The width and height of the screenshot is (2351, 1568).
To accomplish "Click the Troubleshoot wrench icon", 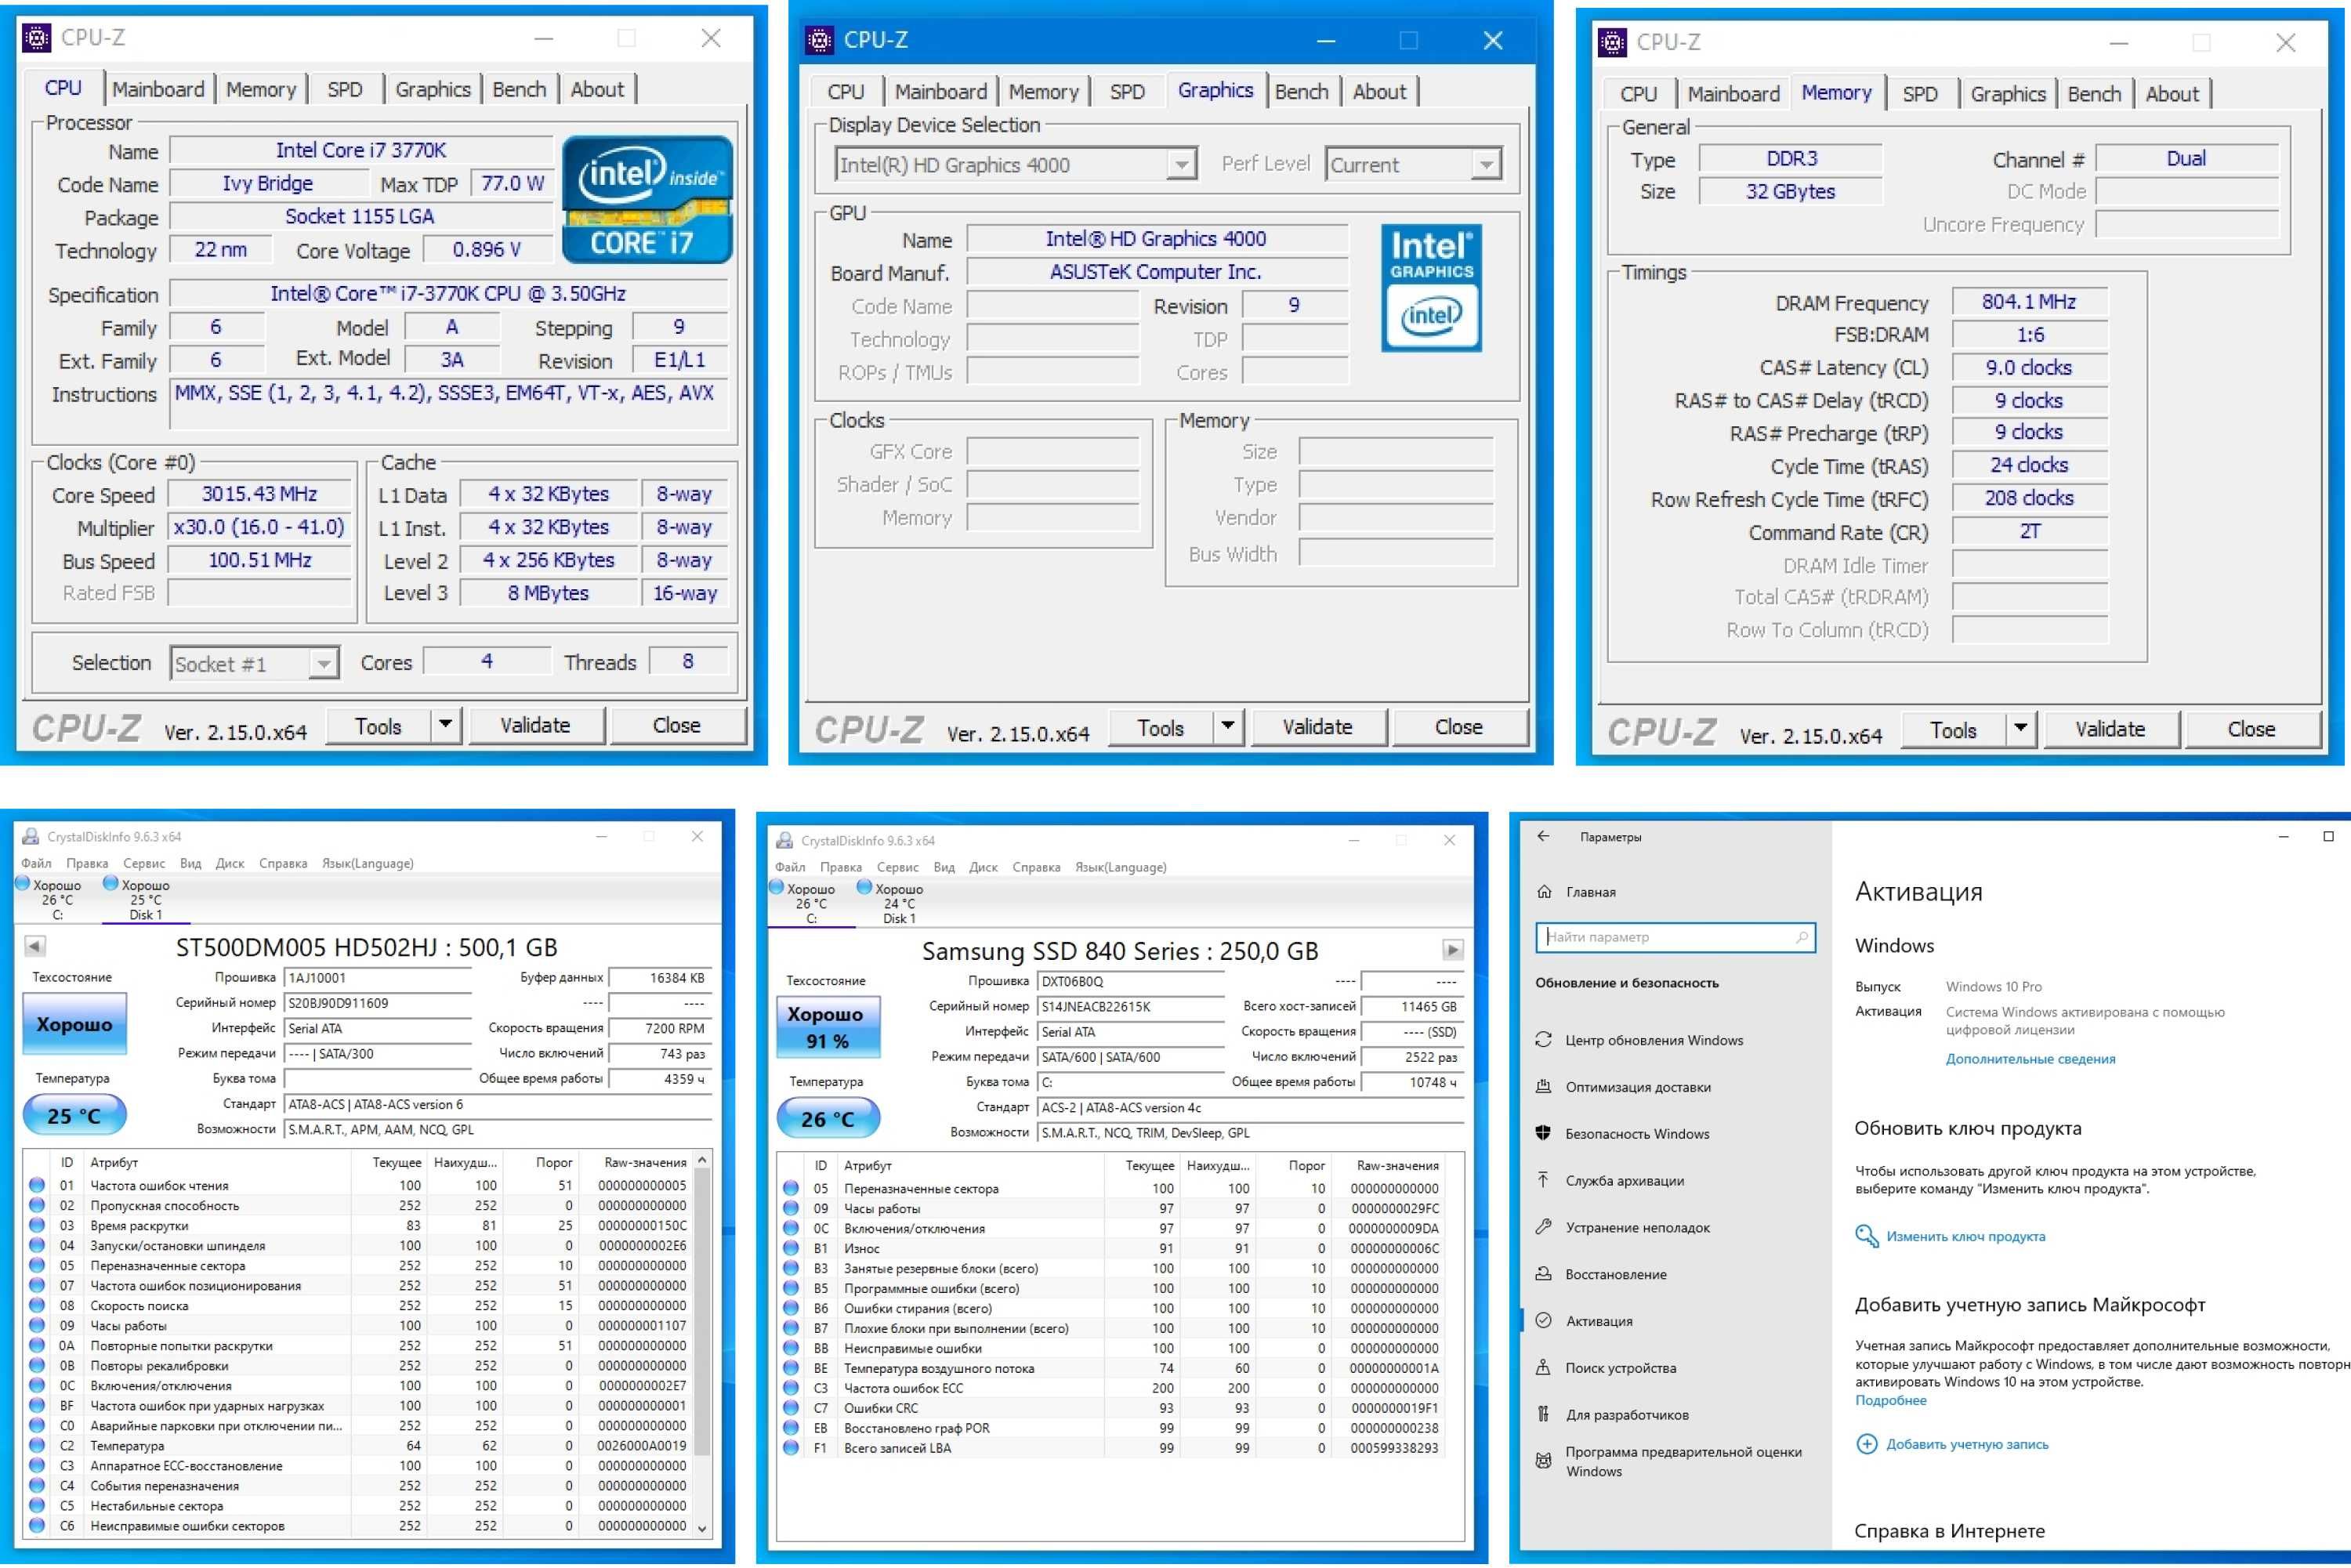I will point(1543,1227).
